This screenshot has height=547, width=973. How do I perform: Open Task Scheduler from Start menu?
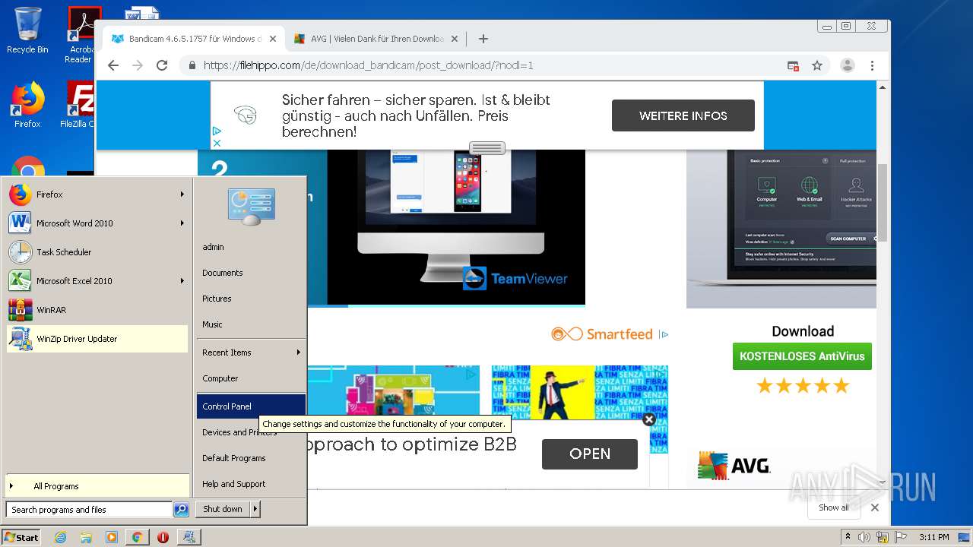click(97, 252)
